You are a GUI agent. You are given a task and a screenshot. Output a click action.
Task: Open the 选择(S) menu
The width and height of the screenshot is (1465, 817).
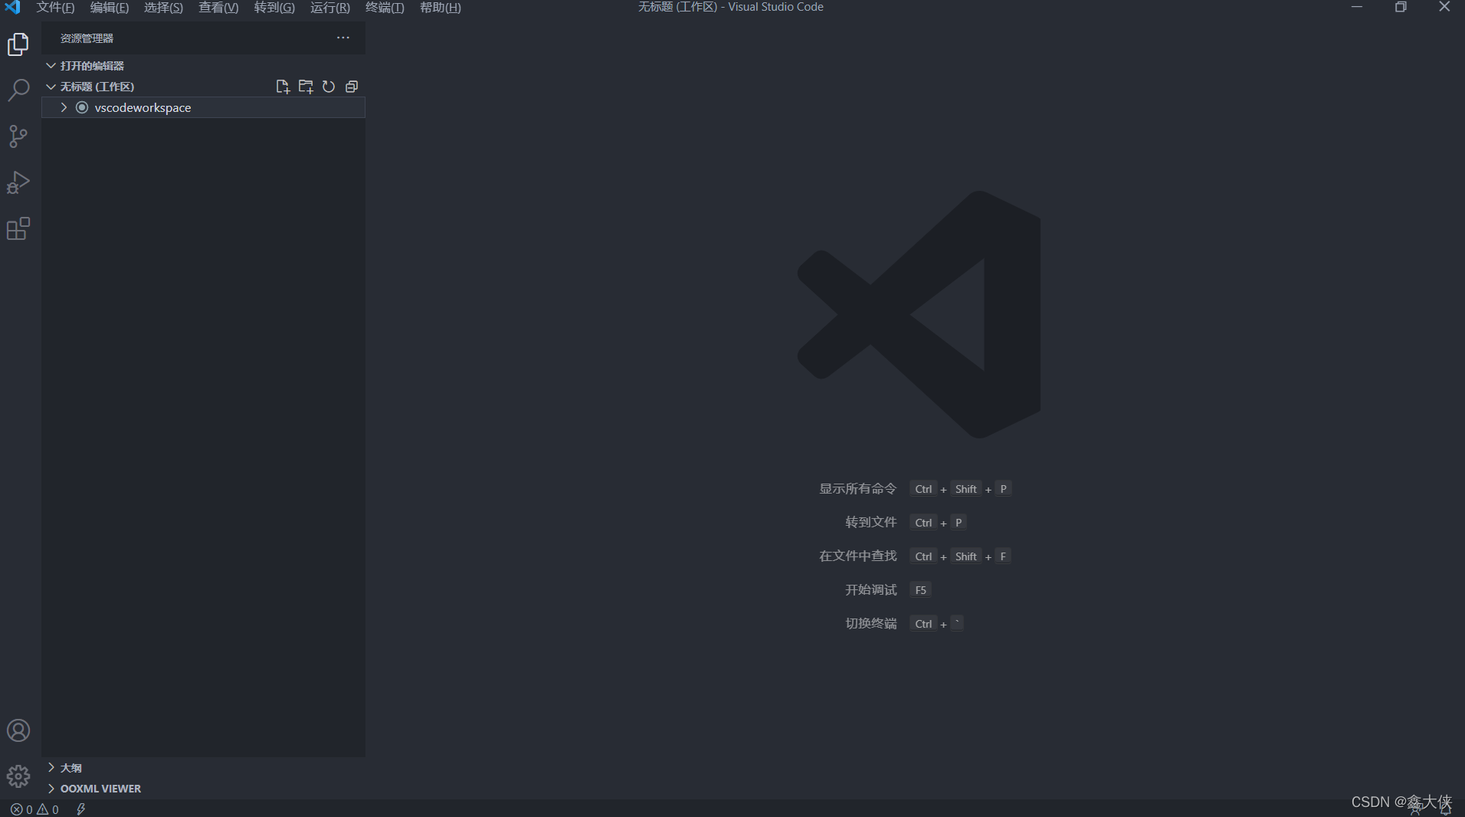pos(163,8)
